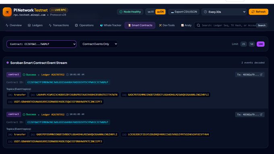The width and height of the screenshot is (274, 154).
Task: Click the USDT topic chip in first event
Action: [55, 102]
